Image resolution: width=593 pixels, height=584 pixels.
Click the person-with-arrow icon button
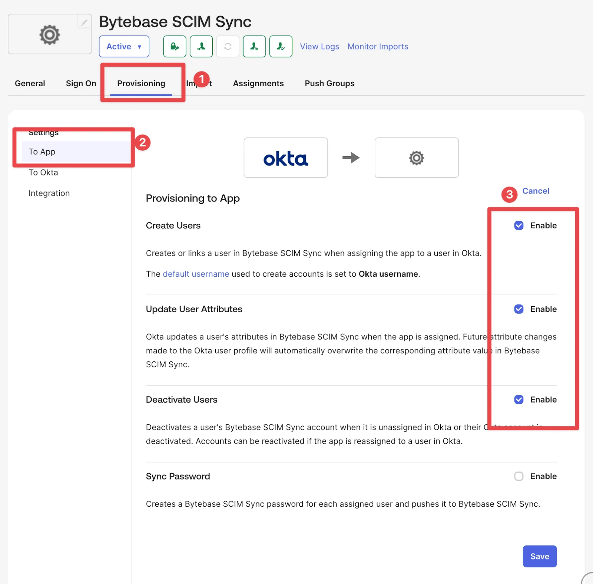pos(254,46)
